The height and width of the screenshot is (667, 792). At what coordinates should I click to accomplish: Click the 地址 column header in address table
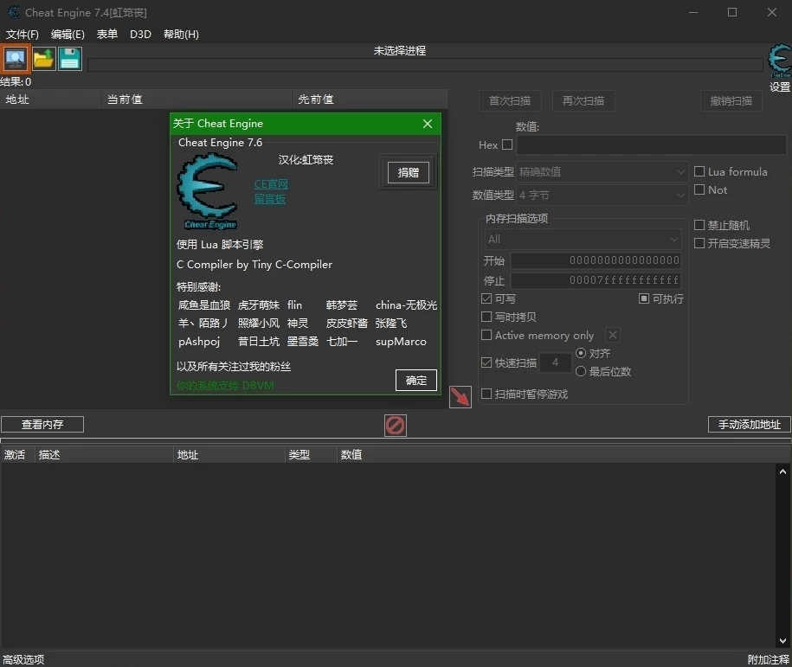[229, 455]
